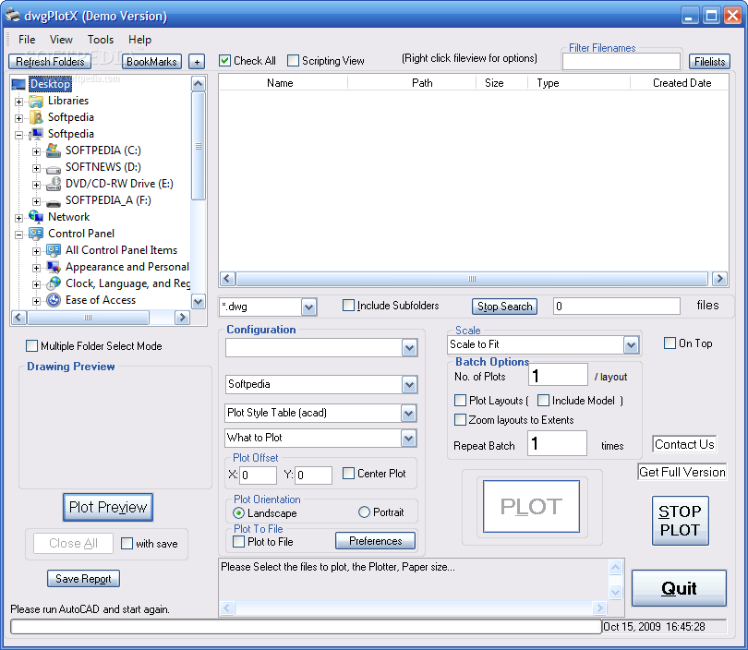Open the empty Configuration dropdown
This screenshot has height=650, width=748.
(x=409, y=348)
